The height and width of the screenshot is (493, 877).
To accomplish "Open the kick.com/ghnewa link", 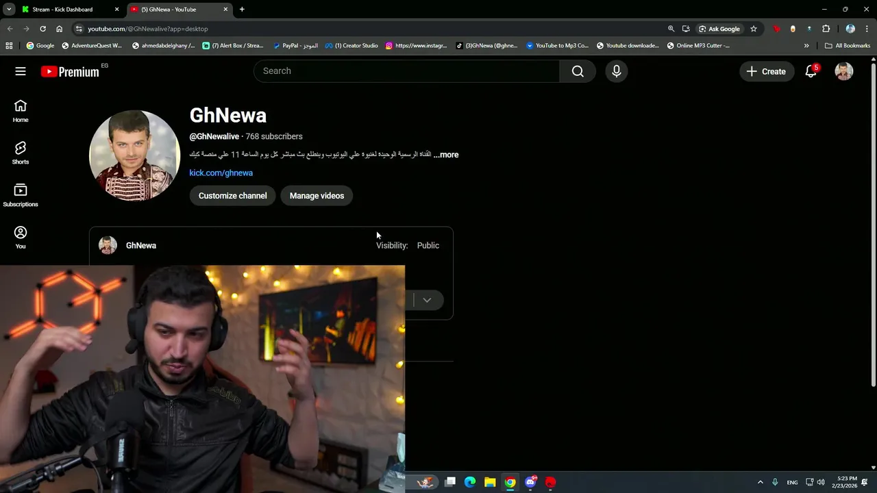I will point(221,173).
